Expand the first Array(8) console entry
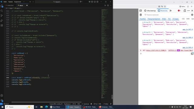Viewport: 194px width, 109px height. (x=143, y=22)
